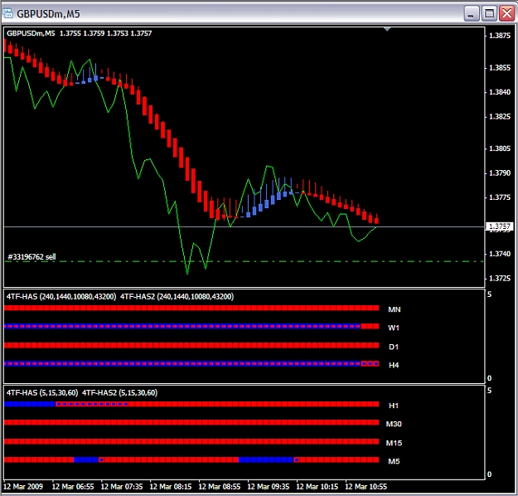Click the 1.3740 price scale label
The height and width of the screenshot is (496, 518).
[500, 254]
